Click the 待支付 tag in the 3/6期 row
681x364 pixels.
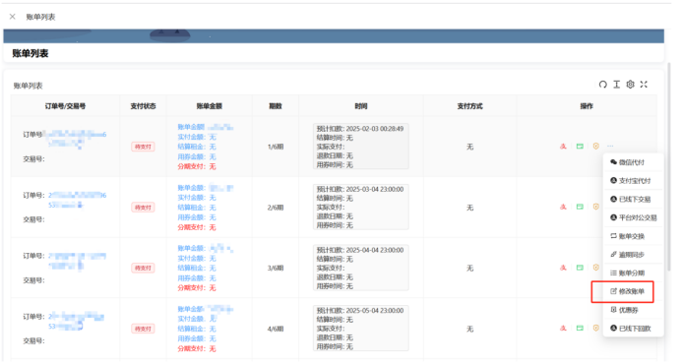coord(143,268)
